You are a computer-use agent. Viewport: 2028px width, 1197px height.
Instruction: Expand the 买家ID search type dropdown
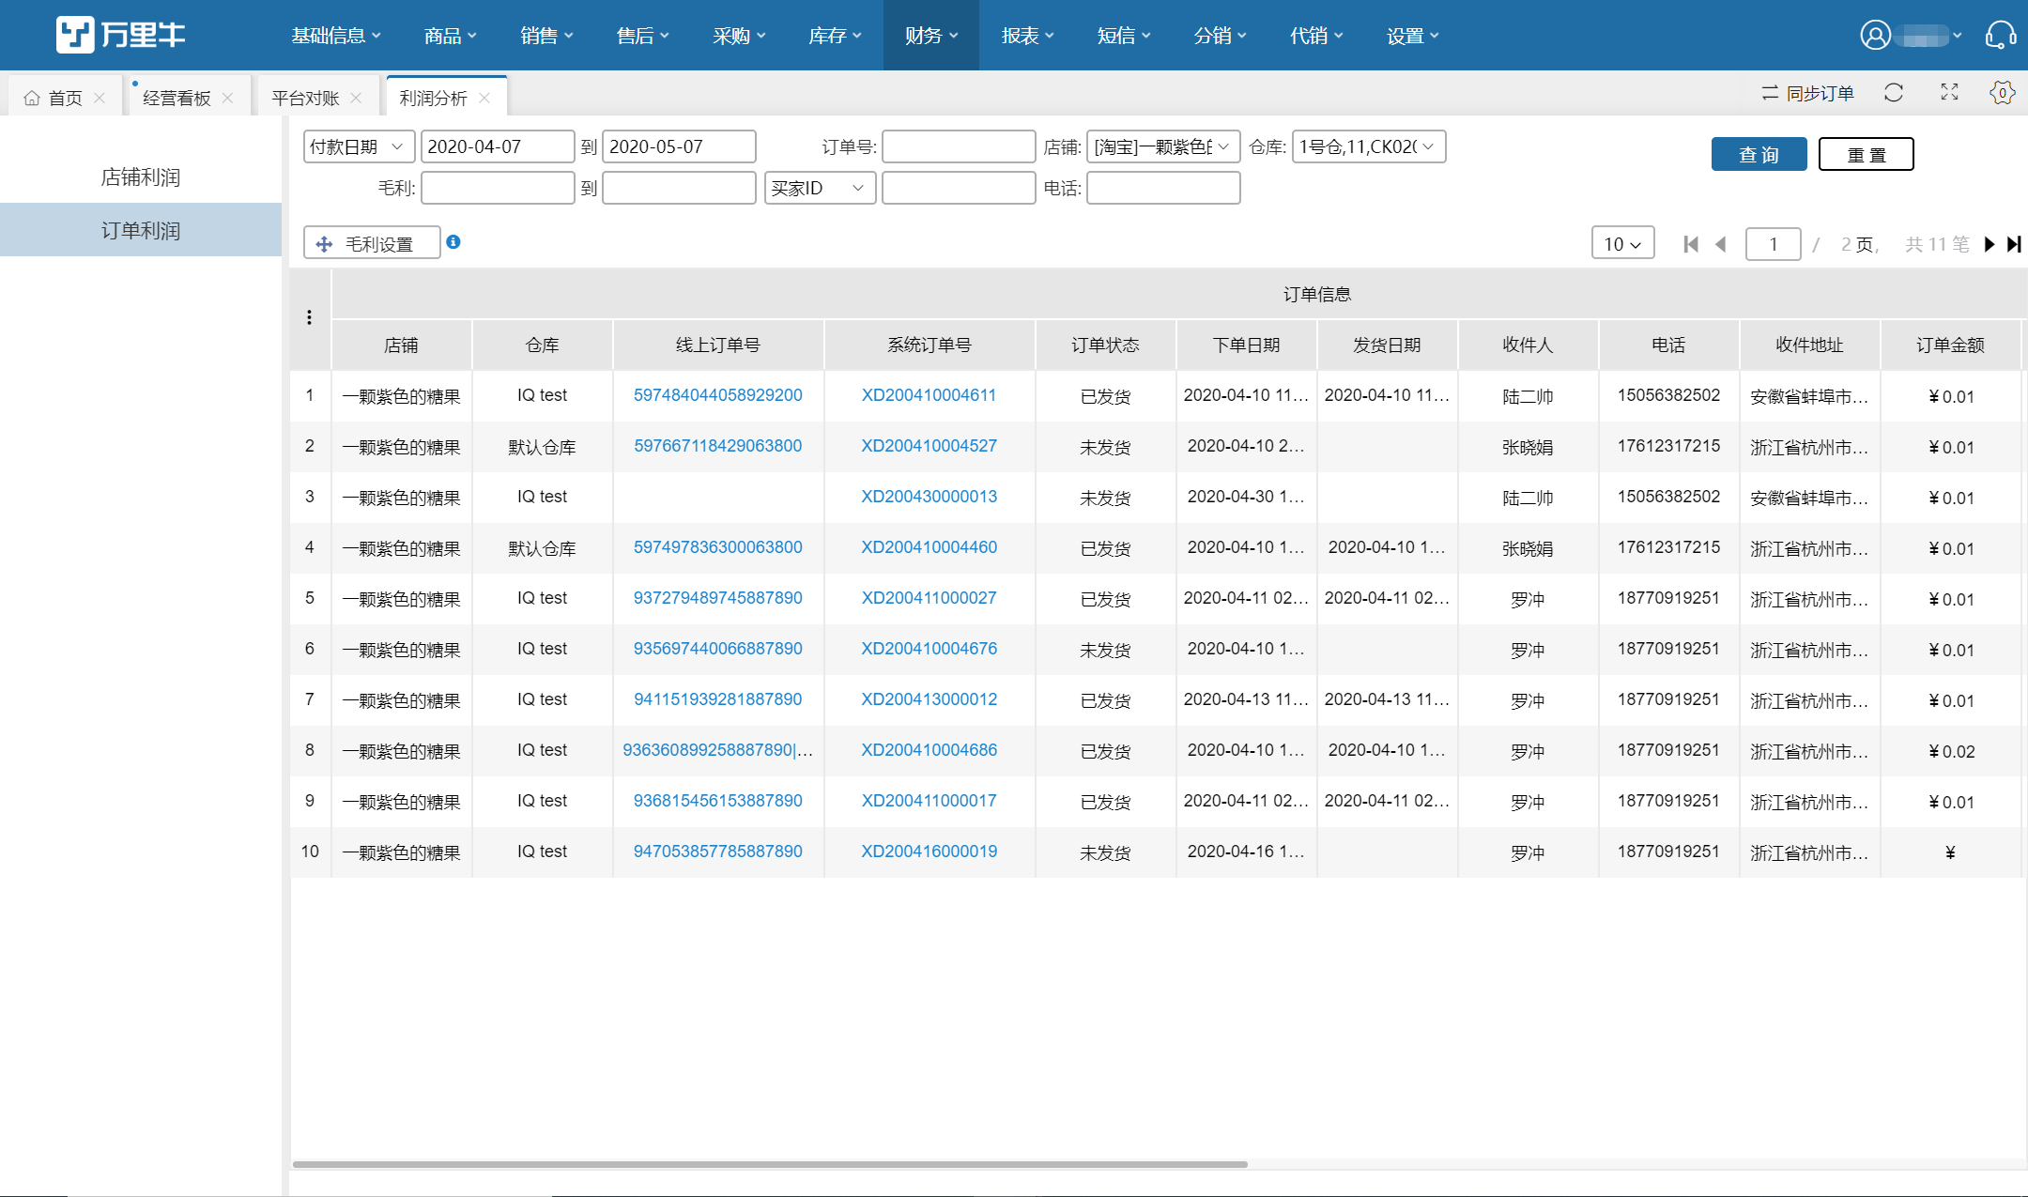pos(820,188)
